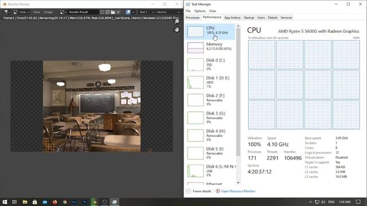This screenshot has width=367, height=206.
Task: Switch to Blender via taskbar icon
Action: [95, 202]
